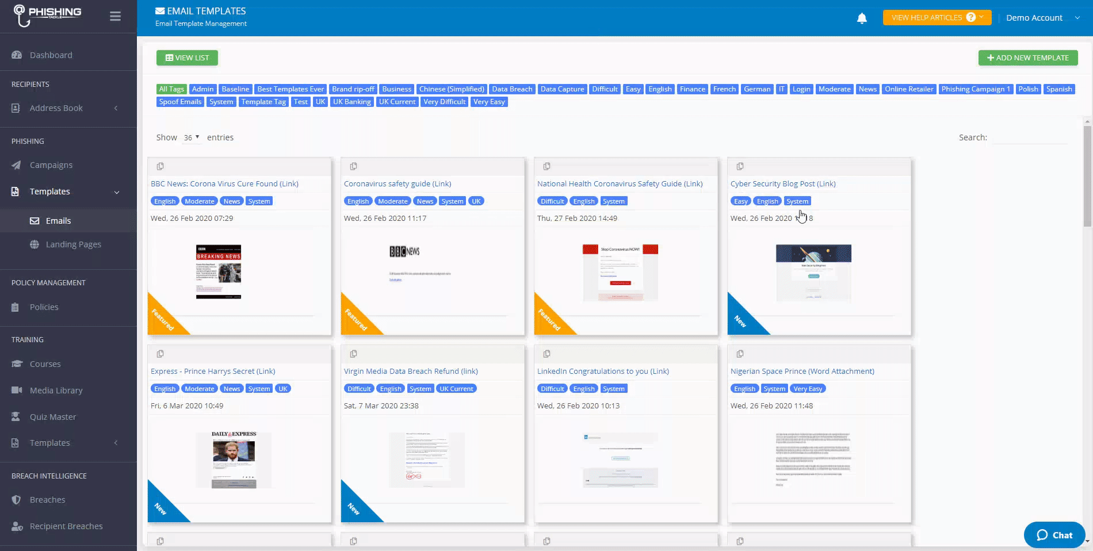Copy the National Health Coronavirus template icon

tap(547, 166)
